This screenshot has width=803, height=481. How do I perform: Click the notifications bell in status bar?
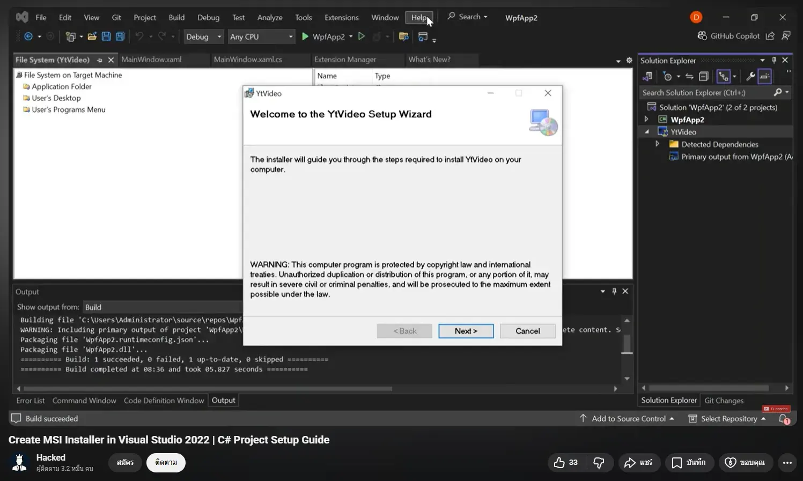pos(784,419)
